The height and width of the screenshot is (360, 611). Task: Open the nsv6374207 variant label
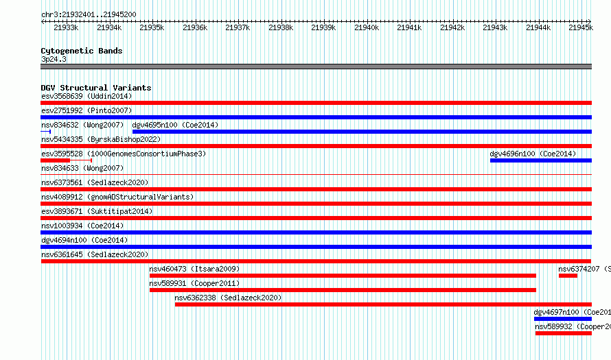pos(584,269)
